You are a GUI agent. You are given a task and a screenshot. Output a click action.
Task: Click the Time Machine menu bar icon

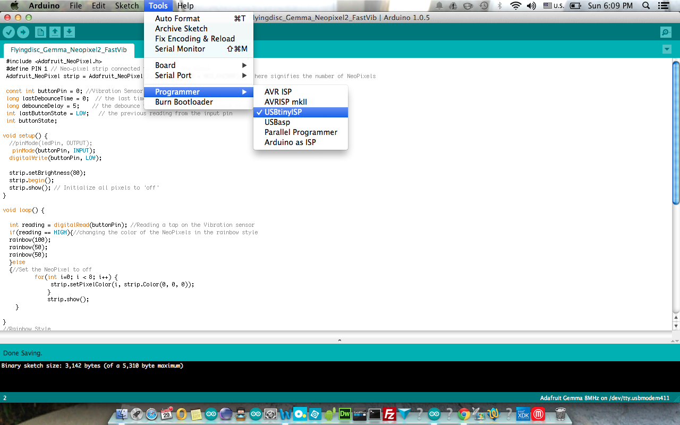(484, 6)
